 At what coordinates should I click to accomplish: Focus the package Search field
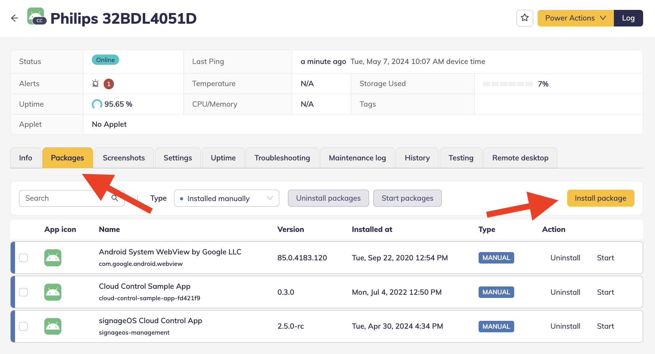tap(65, 198)
